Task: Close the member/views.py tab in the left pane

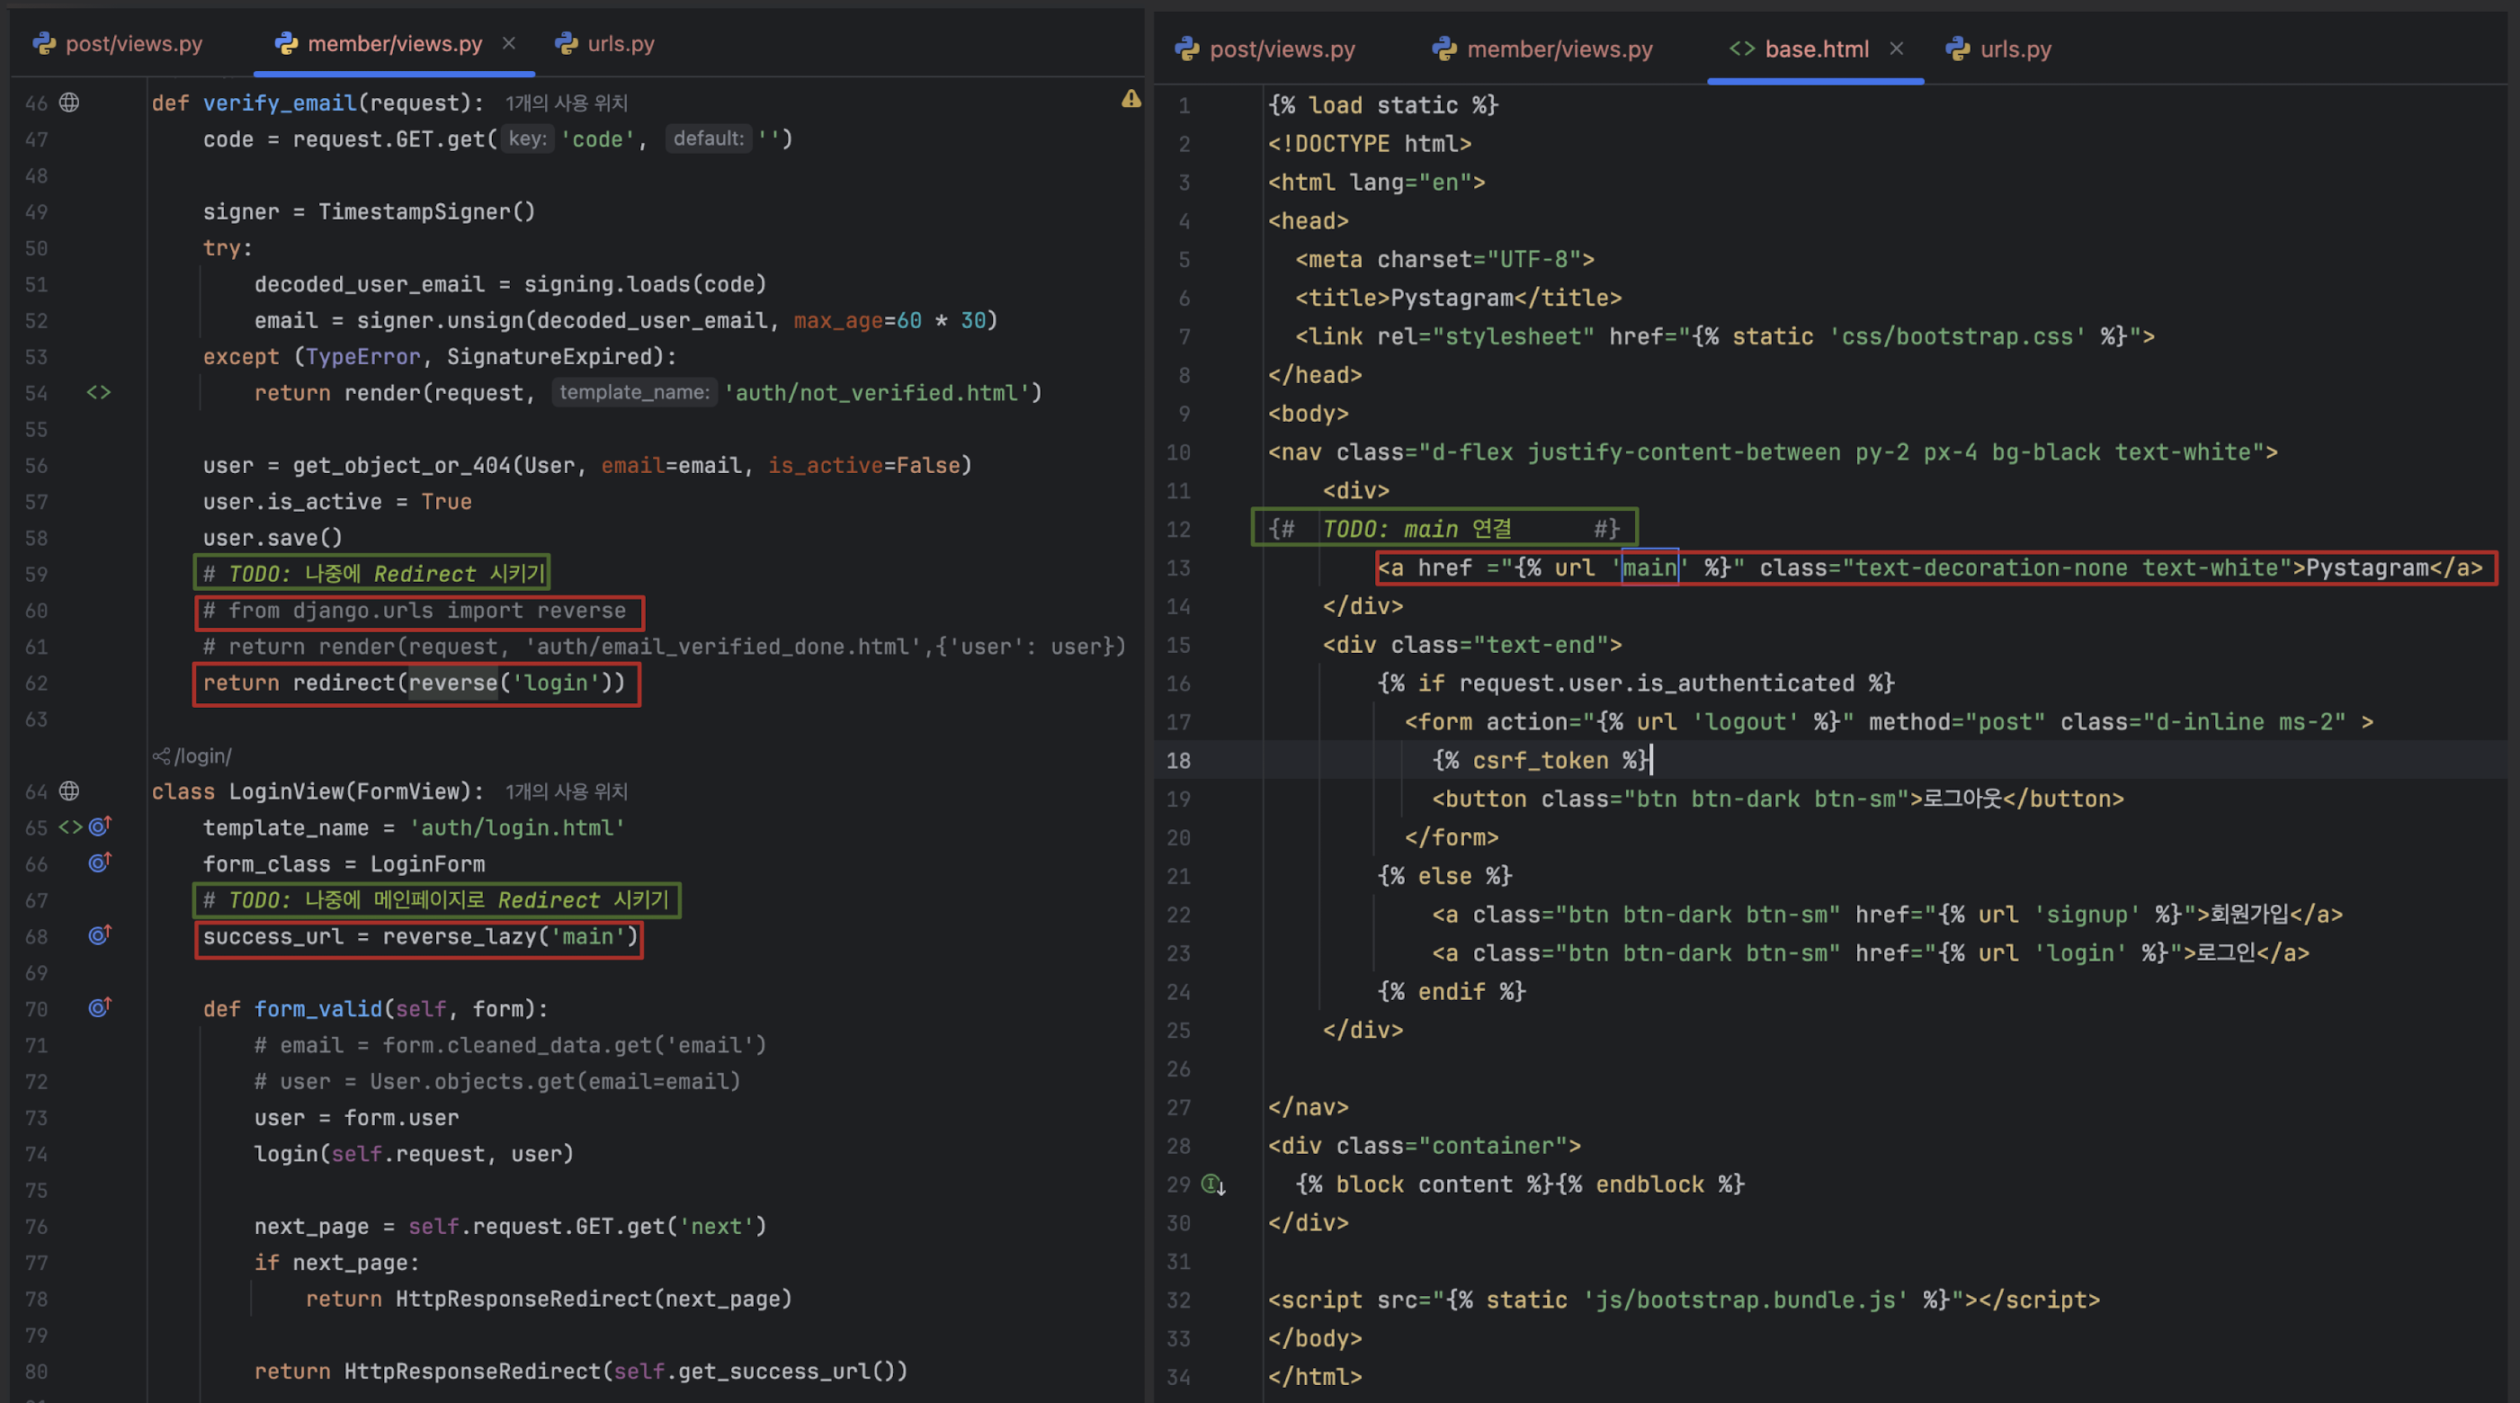Action: [509, 43]
